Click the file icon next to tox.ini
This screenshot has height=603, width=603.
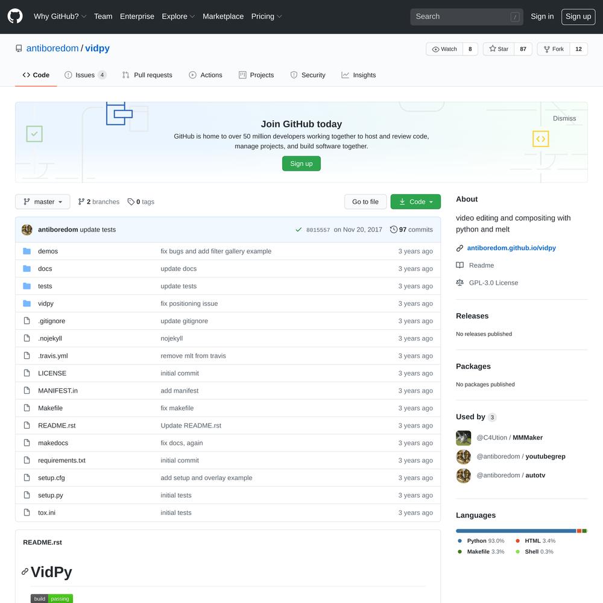(x=27, y=513)
